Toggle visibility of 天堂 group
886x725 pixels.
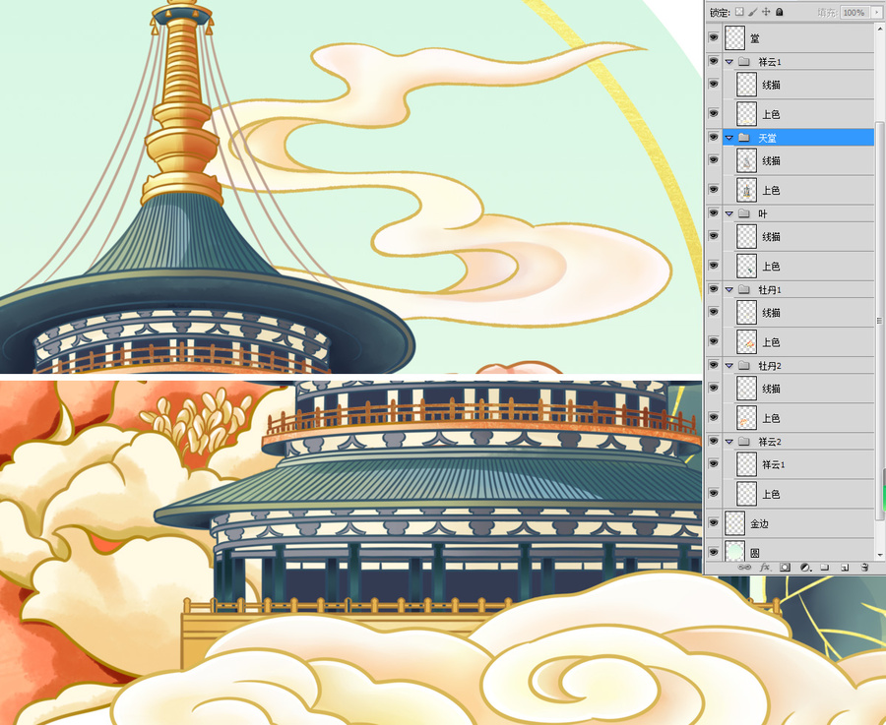click(714, 137)
